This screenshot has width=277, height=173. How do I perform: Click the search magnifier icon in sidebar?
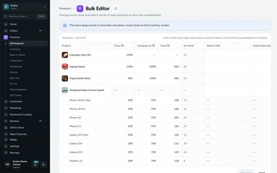coord(6,16)
